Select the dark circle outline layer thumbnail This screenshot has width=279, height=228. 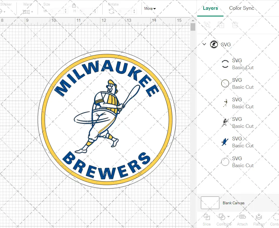pyautogui.click(x=225, y=83)
